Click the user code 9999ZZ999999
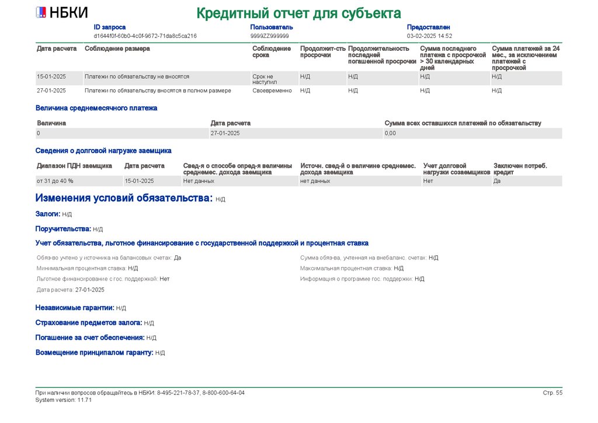598x423 pixels. click(x=269, y=36)
